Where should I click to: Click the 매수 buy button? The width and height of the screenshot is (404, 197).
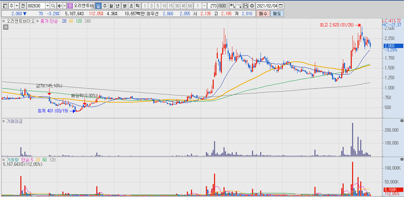(263, 14)
